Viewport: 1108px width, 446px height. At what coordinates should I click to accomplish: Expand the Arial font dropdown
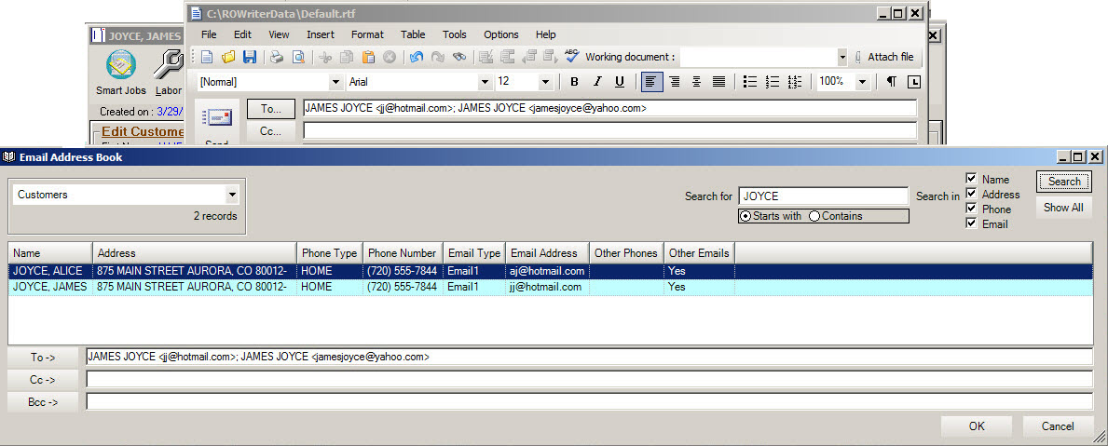485,82
